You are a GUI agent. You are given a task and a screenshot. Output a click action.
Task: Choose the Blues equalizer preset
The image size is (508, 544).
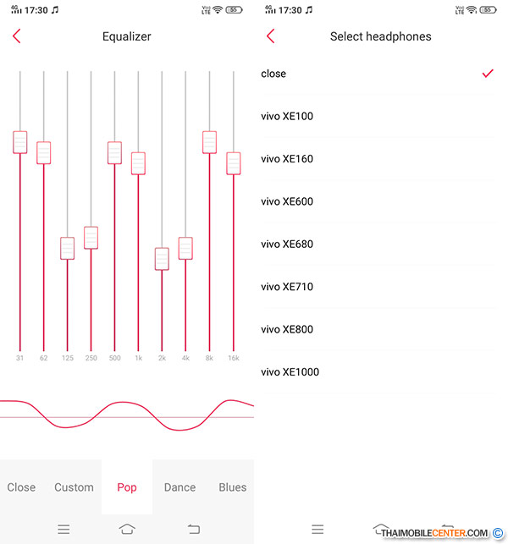click(232, 487)
